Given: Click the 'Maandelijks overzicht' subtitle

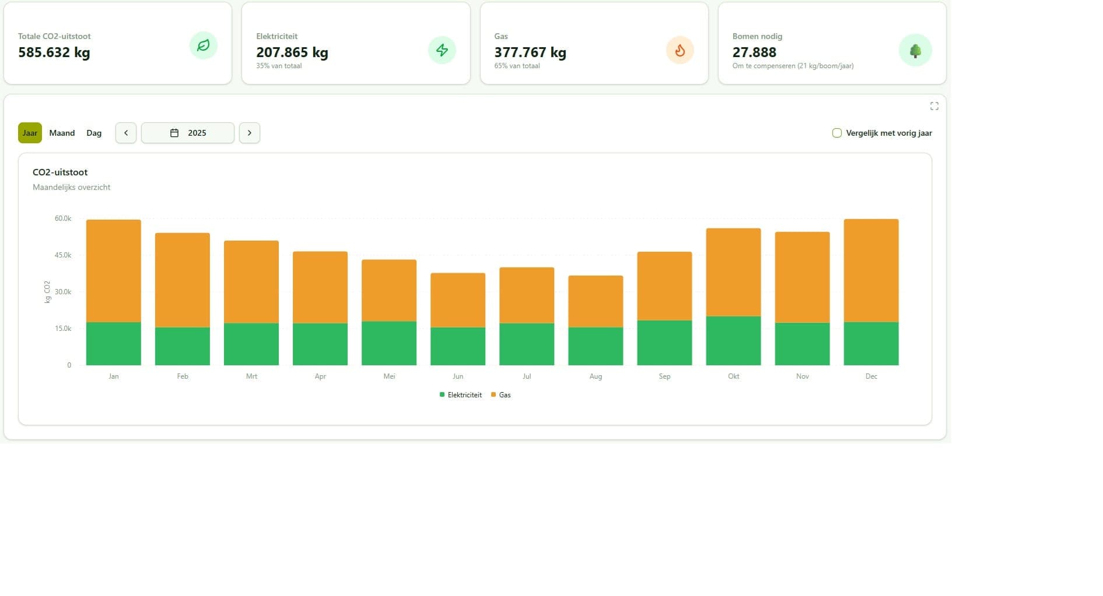Looking at the screenshot, I should 71,188.
